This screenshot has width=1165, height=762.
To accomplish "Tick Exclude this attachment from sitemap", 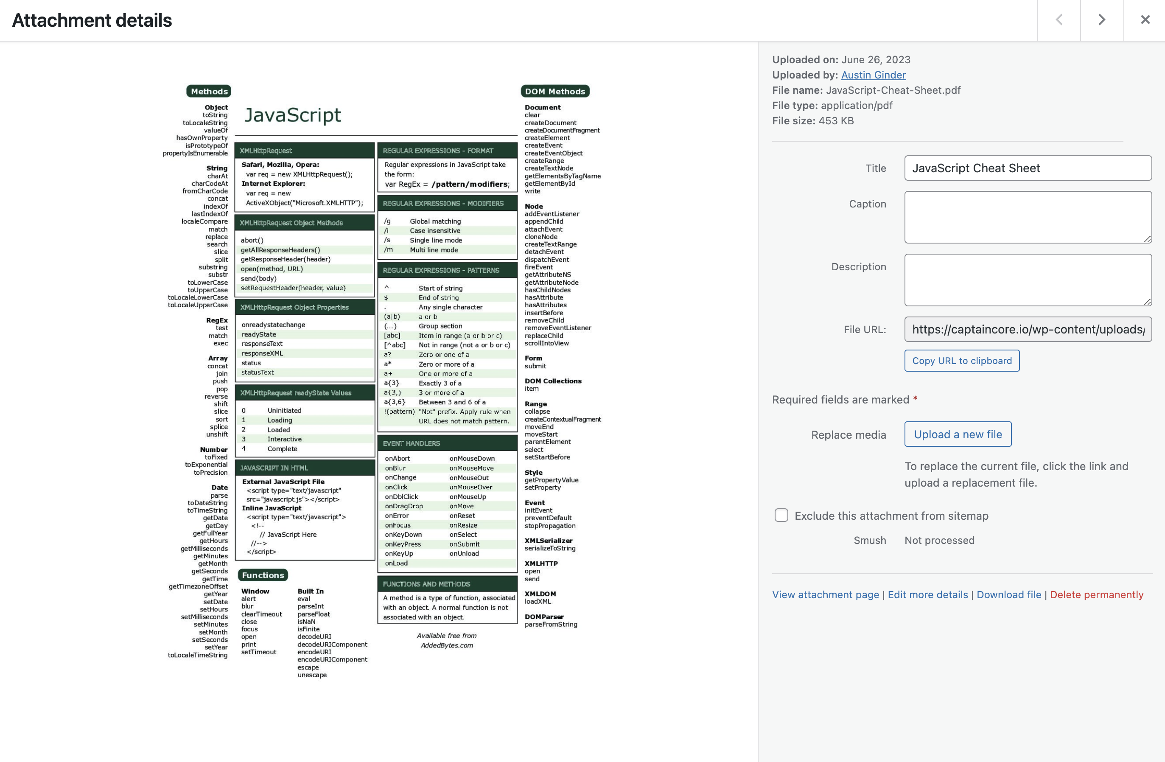I will [x=781, y=515].
